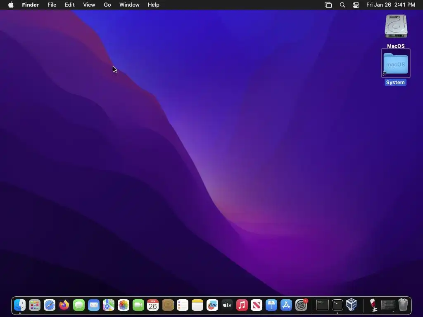Open the dark console window icon left of Terminal

(322, 305)
